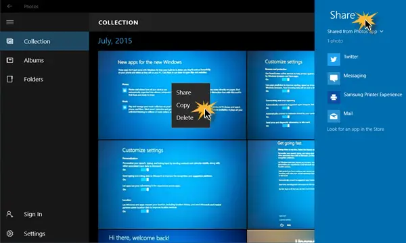Share the photo via Messaging label
The width and height of the screenshot is (406, 243).
(x=355, y=76)
